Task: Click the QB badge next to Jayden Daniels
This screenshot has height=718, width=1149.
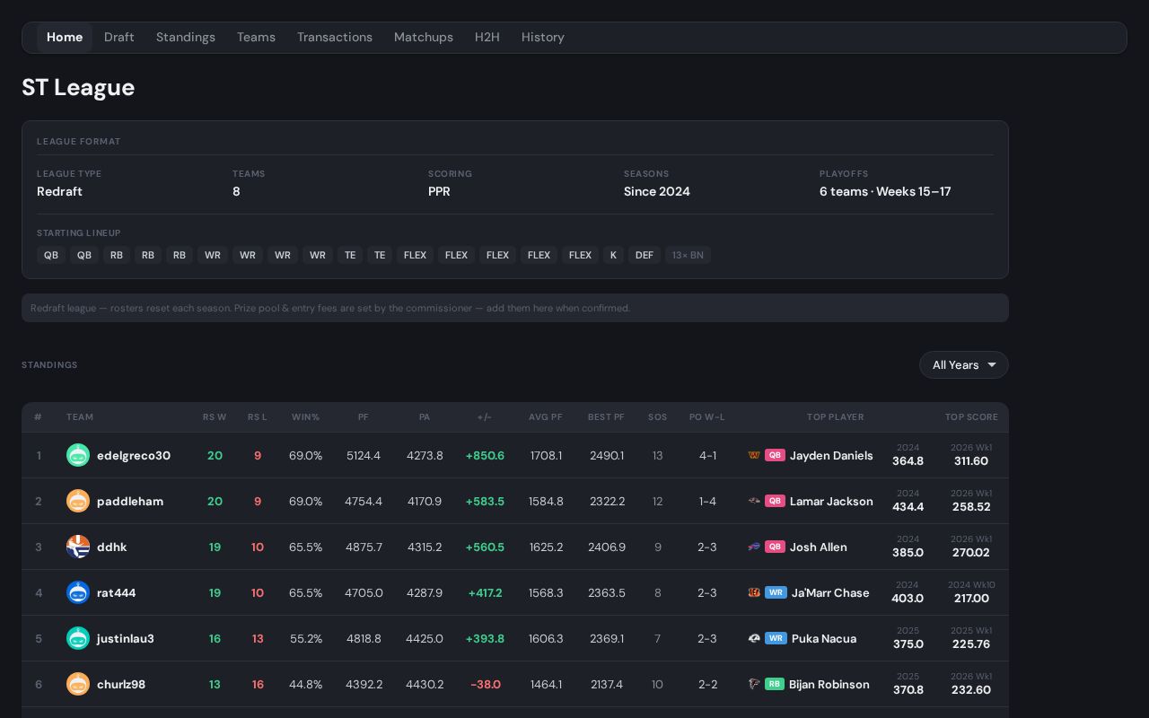Action: [775, 455]
